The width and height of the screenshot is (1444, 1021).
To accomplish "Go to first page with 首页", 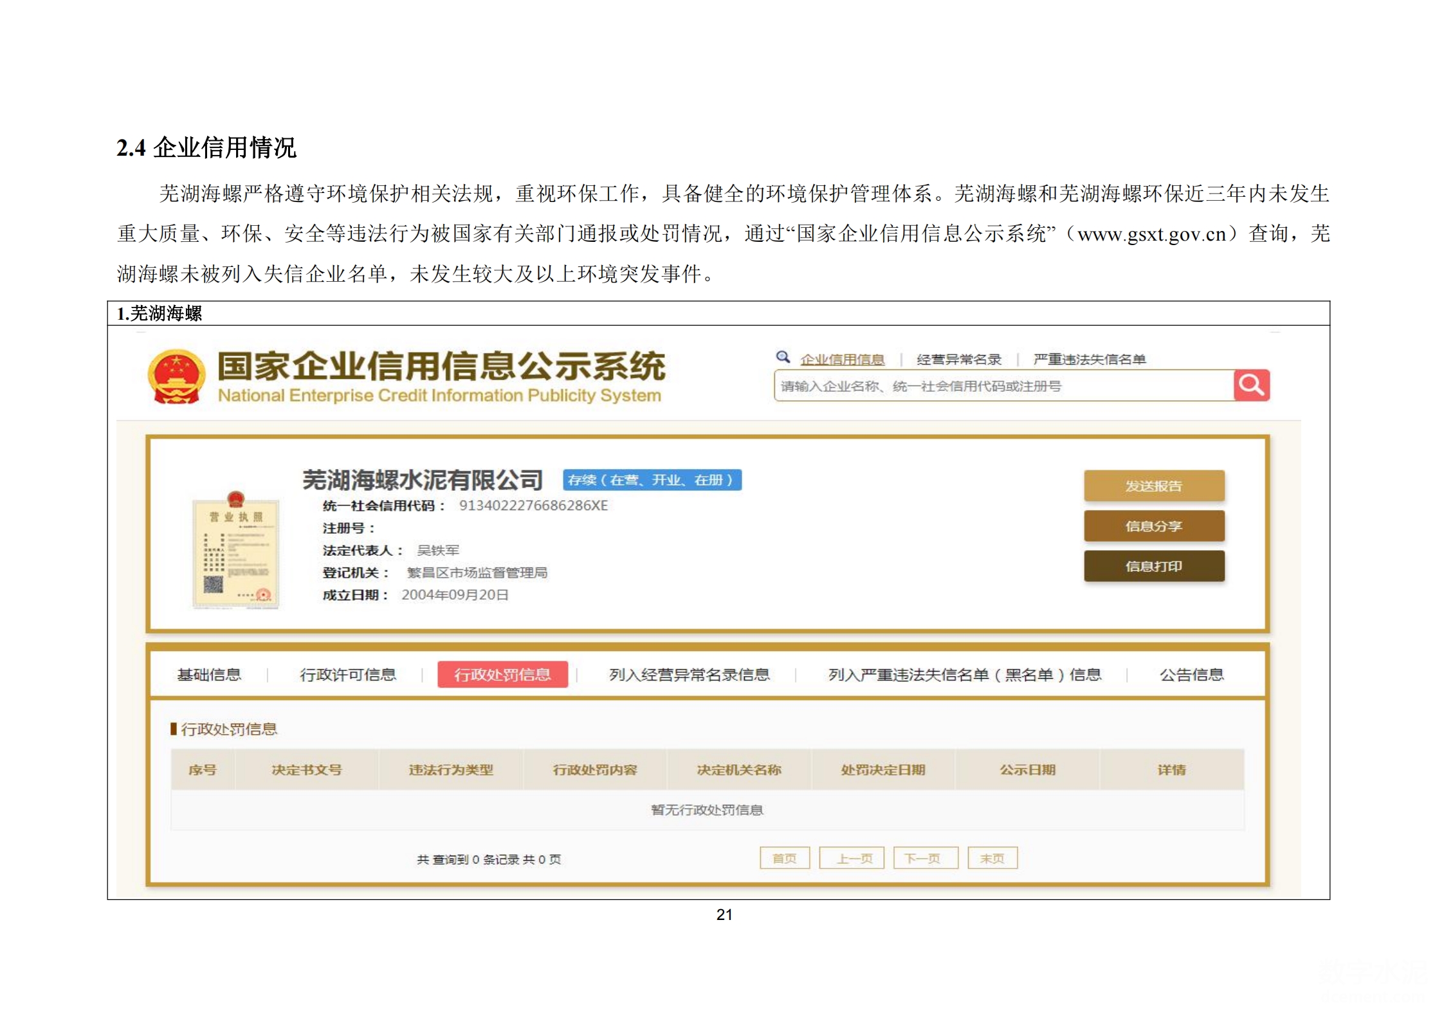I will [x=784, y=858].
